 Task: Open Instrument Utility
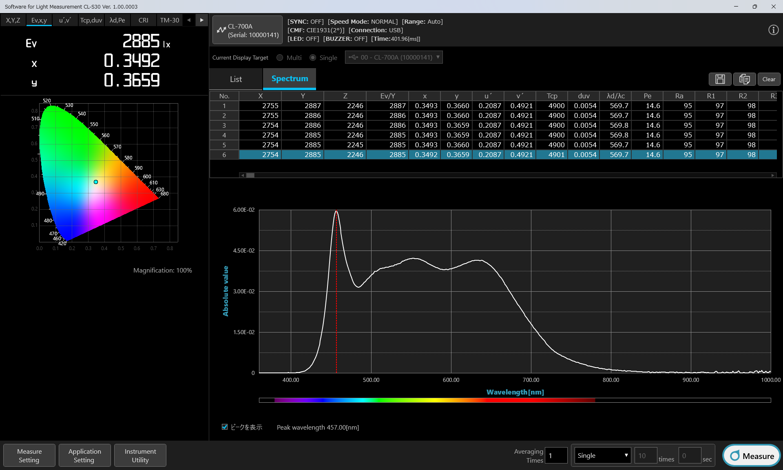tap(140, 455)
